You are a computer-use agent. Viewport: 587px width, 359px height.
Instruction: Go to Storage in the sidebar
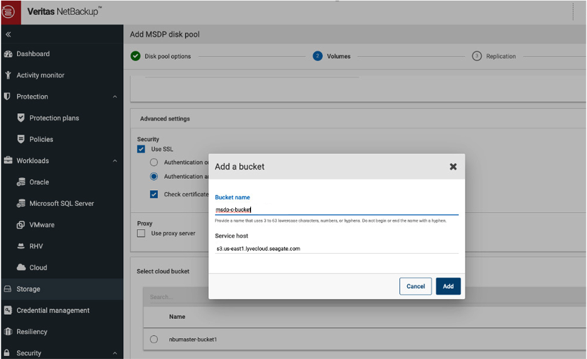pos(62,289)
